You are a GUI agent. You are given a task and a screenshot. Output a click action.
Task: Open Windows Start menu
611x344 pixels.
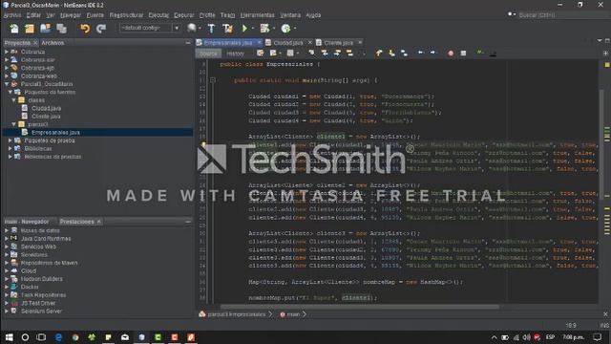coord(9,337)
